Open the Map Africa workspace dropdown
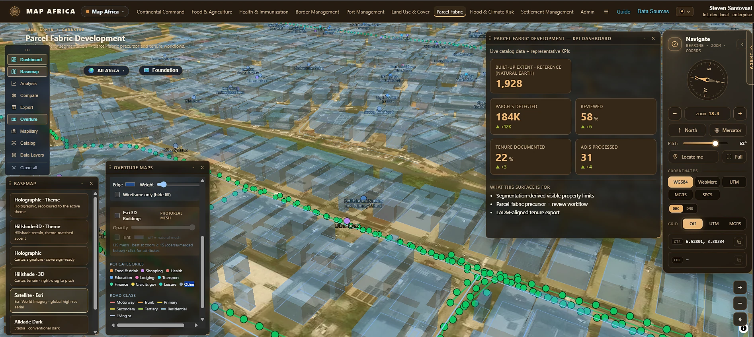 (x=105, y=12)
